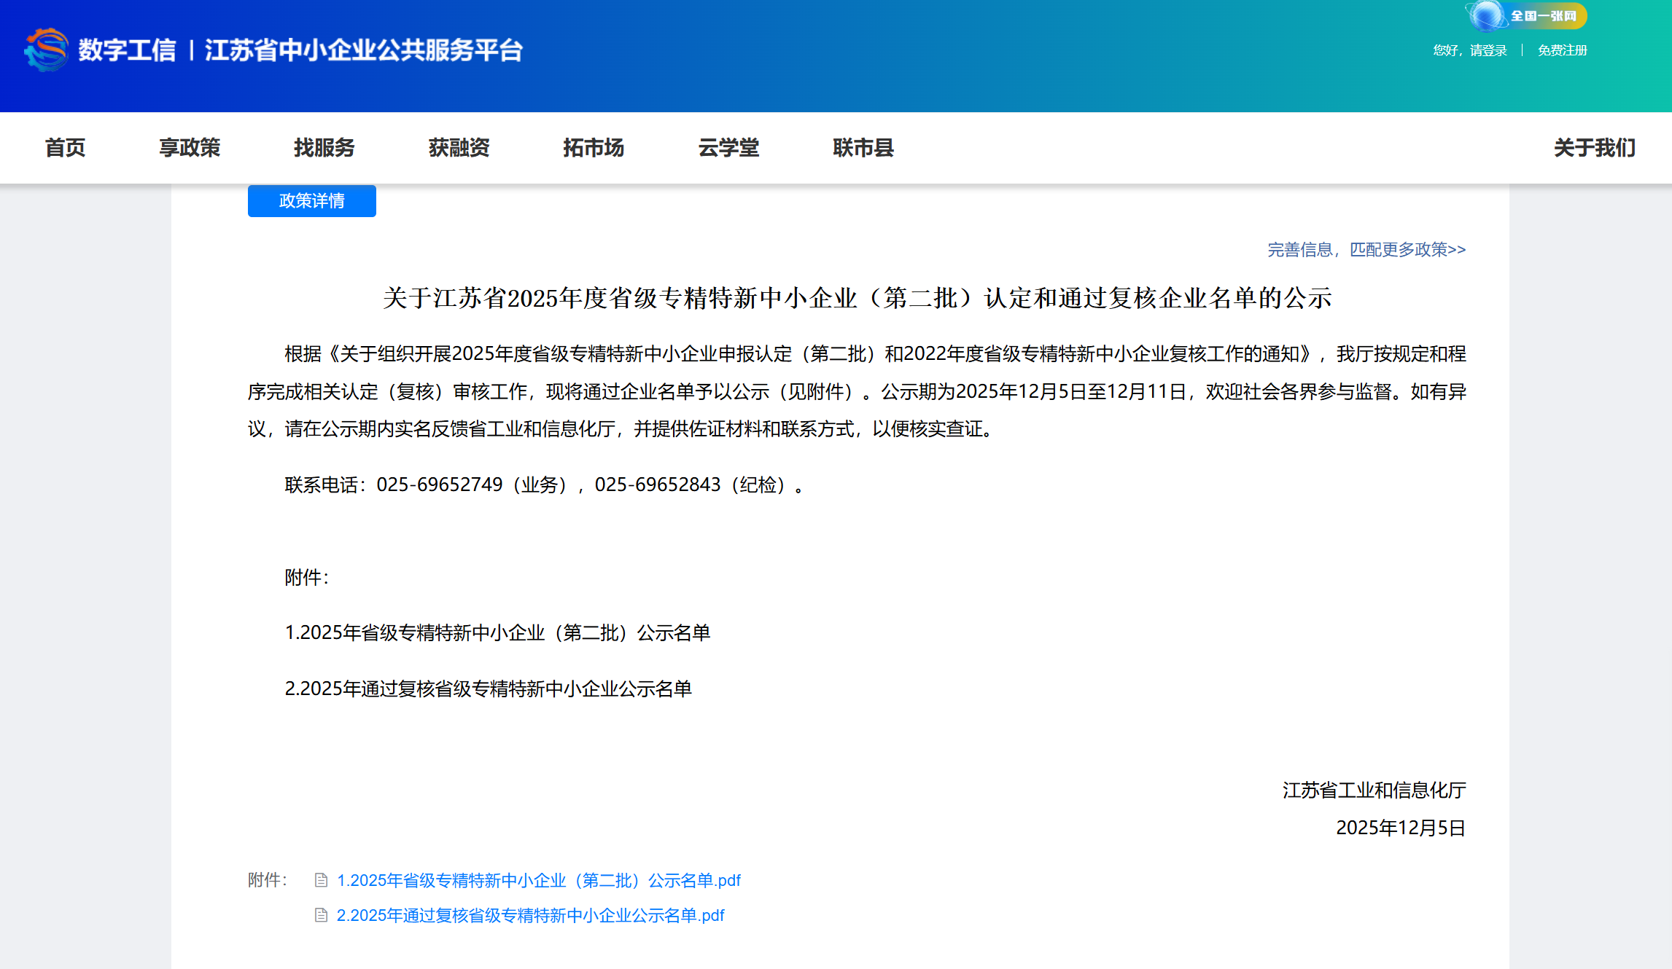Open the 拓市场 navigation item

594,148
